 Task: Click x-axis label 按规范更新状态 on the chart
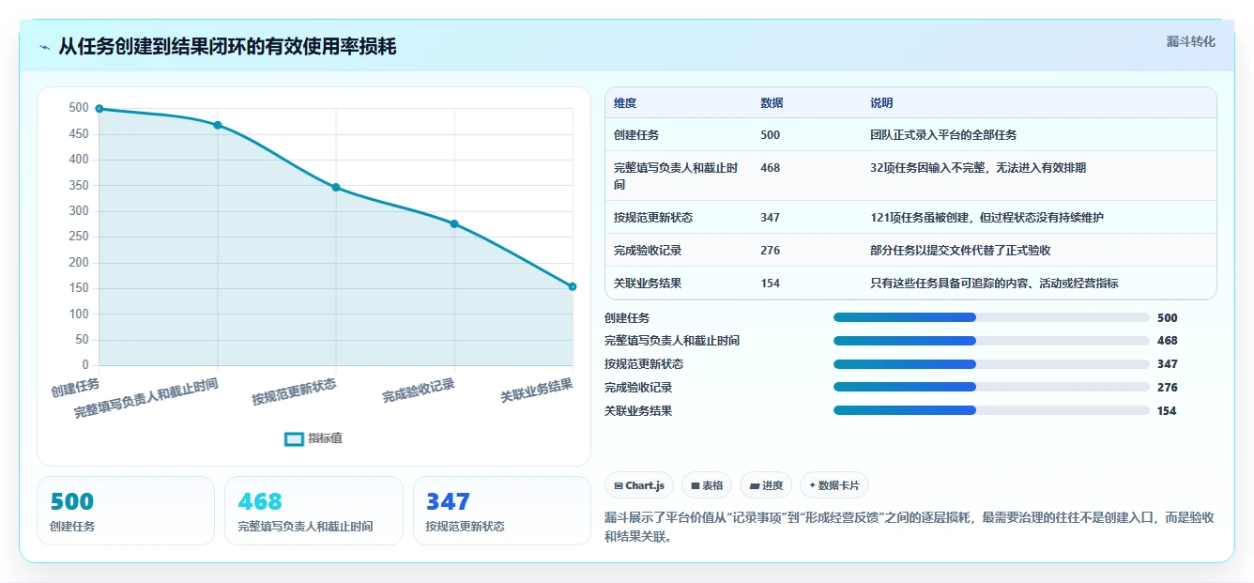point(294,391)
